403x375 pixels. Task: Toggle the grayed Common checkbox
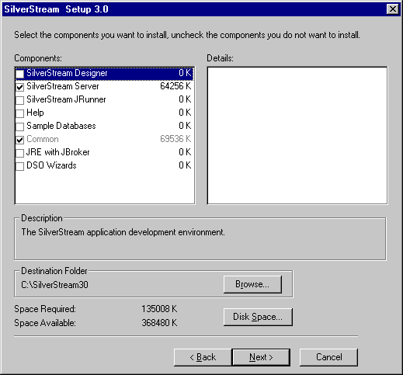coord(20,140)
